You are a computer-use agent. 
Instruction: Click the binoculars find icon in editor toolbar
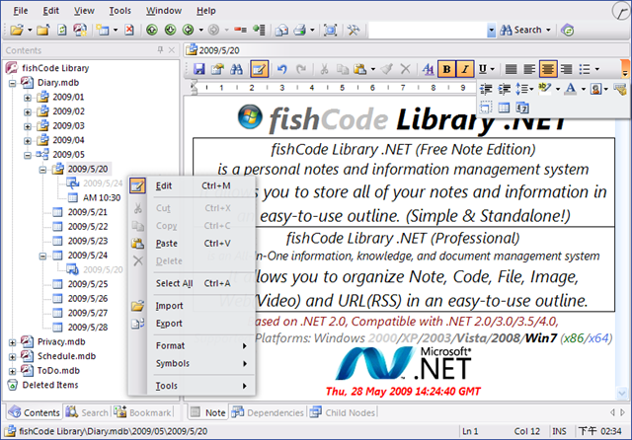[x=236, y=69]
